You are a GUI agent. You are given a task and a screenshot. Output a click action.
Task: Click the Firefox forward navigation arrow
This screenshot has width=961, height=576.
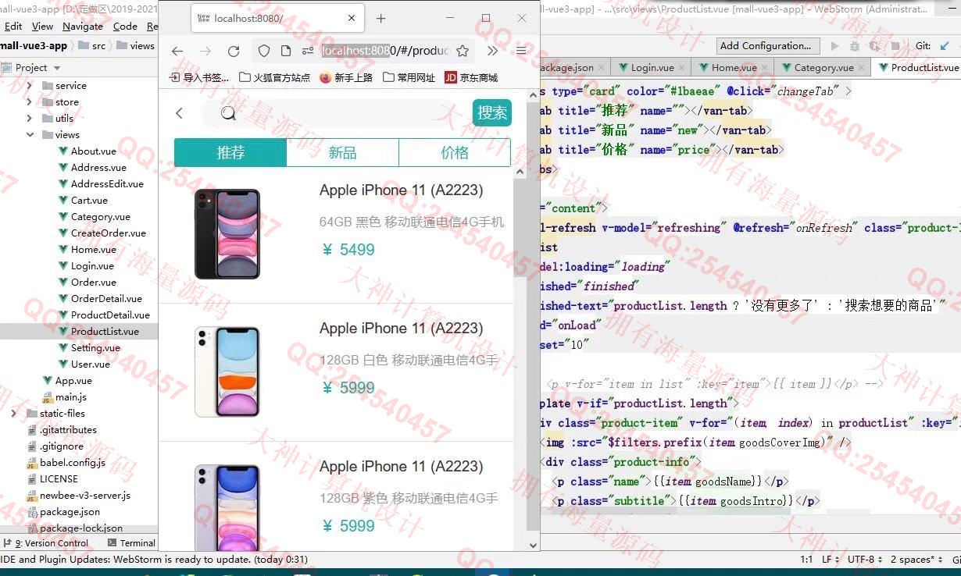(x=205, y=51)
